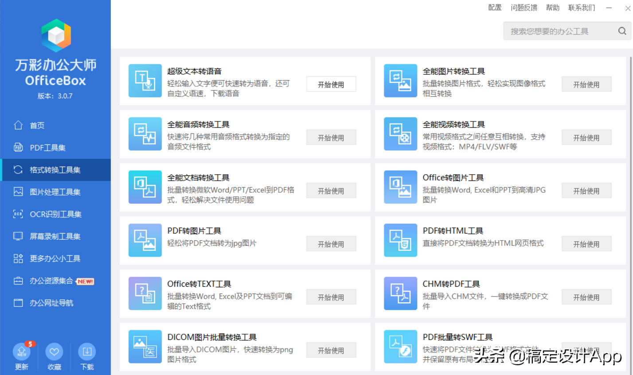
Task: Click the search magnifier icon
Action: (622, 31)
